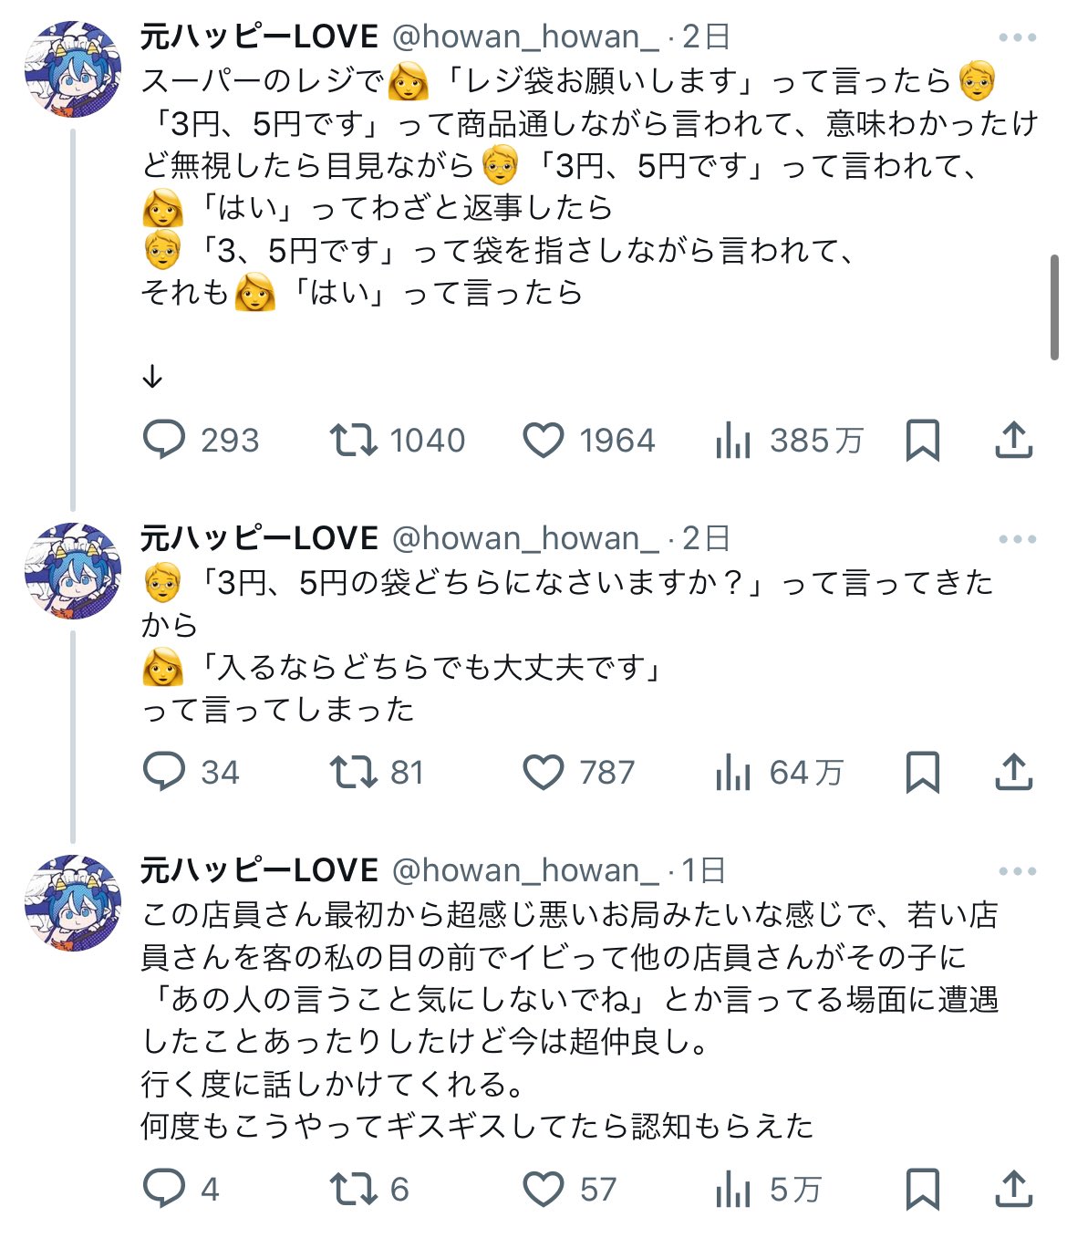The height and width of the screenshot is (1238, 1067).
Task: Open 元ハッピーLOVE profile name on first tweet
Action: (259, 37)
